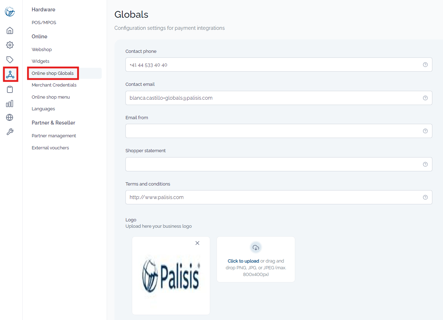Viewport: 443px width, 320px height.
Task: Click the 'Click to upload' link
Action: [243, 261]
